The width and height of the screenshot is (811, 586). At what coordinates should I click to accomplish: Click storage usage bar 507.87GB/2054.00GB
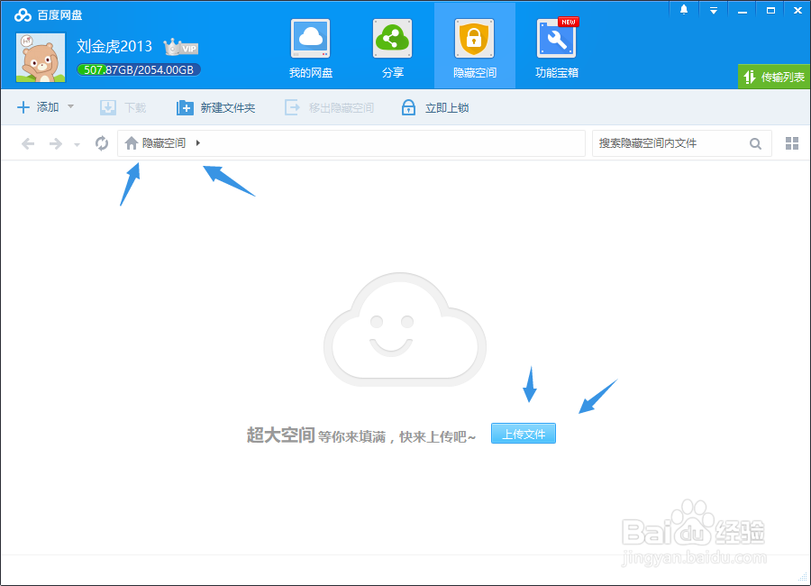[139, 70]
